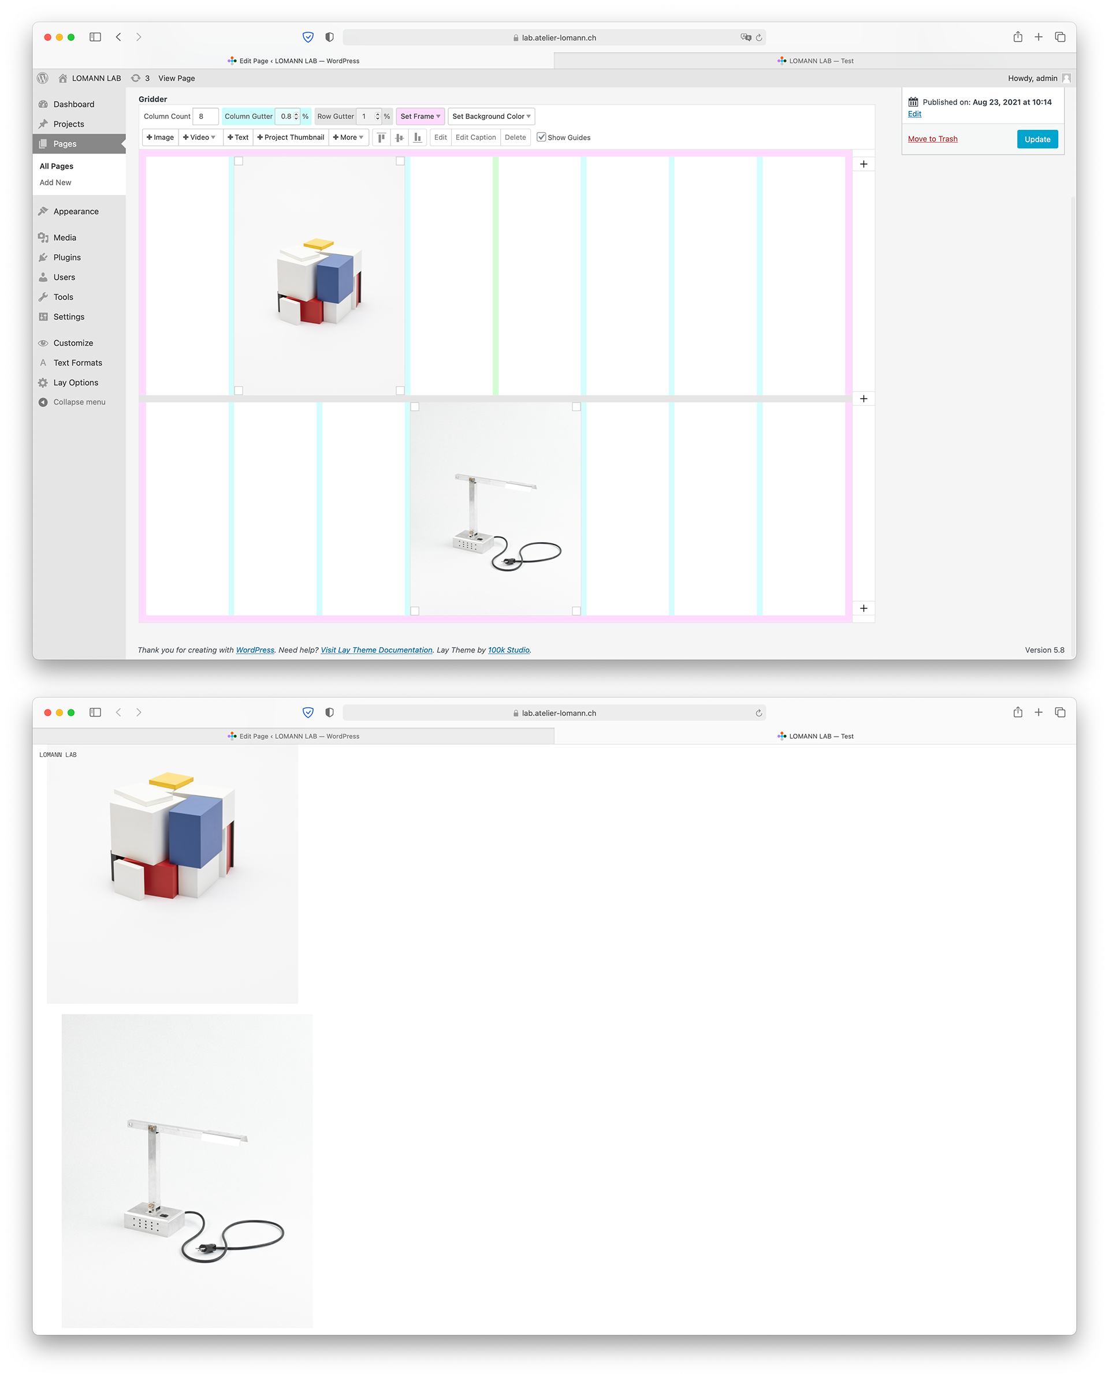Viewport: 1109px width, 1374px height.
Task: Align selected element to vertical middle
Action: 399,137
